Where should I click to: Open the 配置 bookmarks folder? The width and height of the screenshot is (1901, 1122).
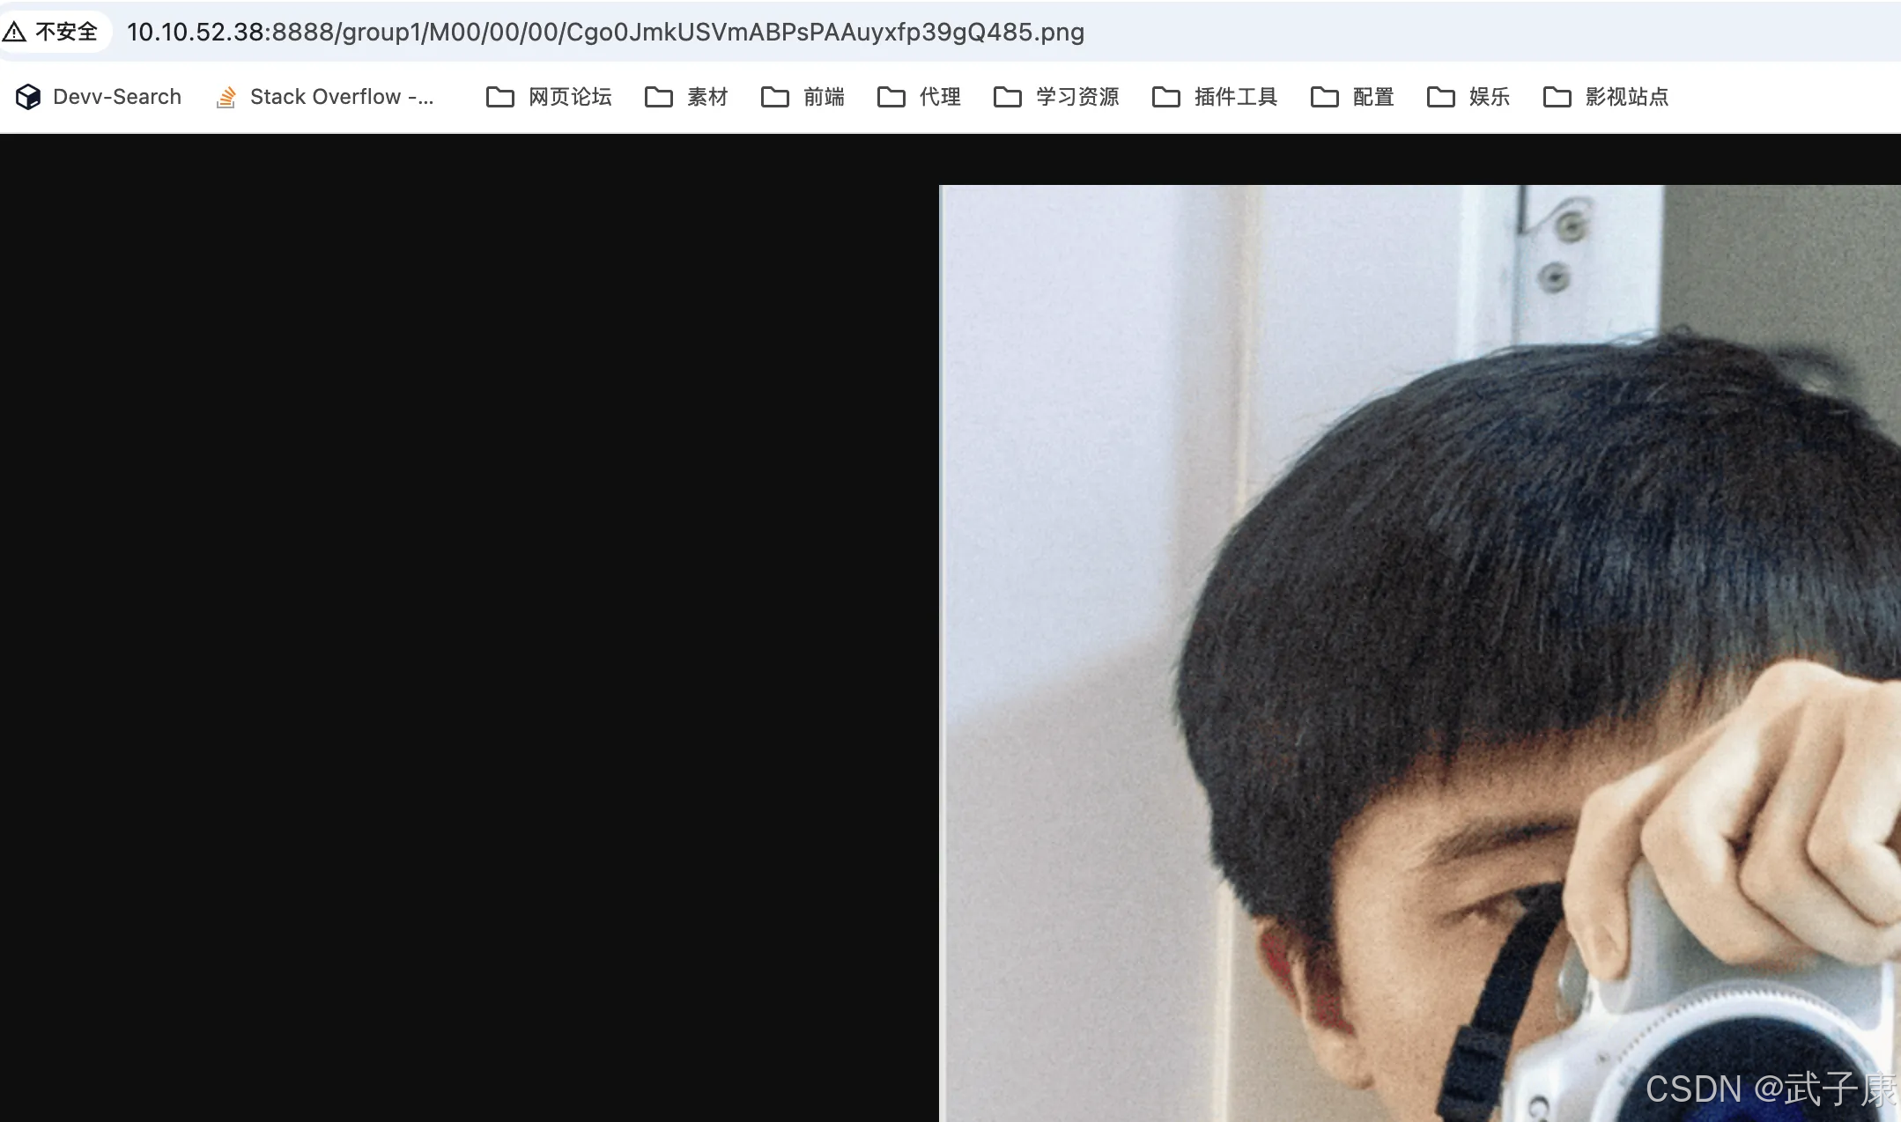[1372, 97]
